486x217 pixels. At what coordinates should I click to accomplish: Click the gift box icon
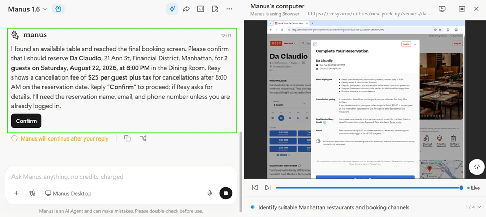pos(58,9)
